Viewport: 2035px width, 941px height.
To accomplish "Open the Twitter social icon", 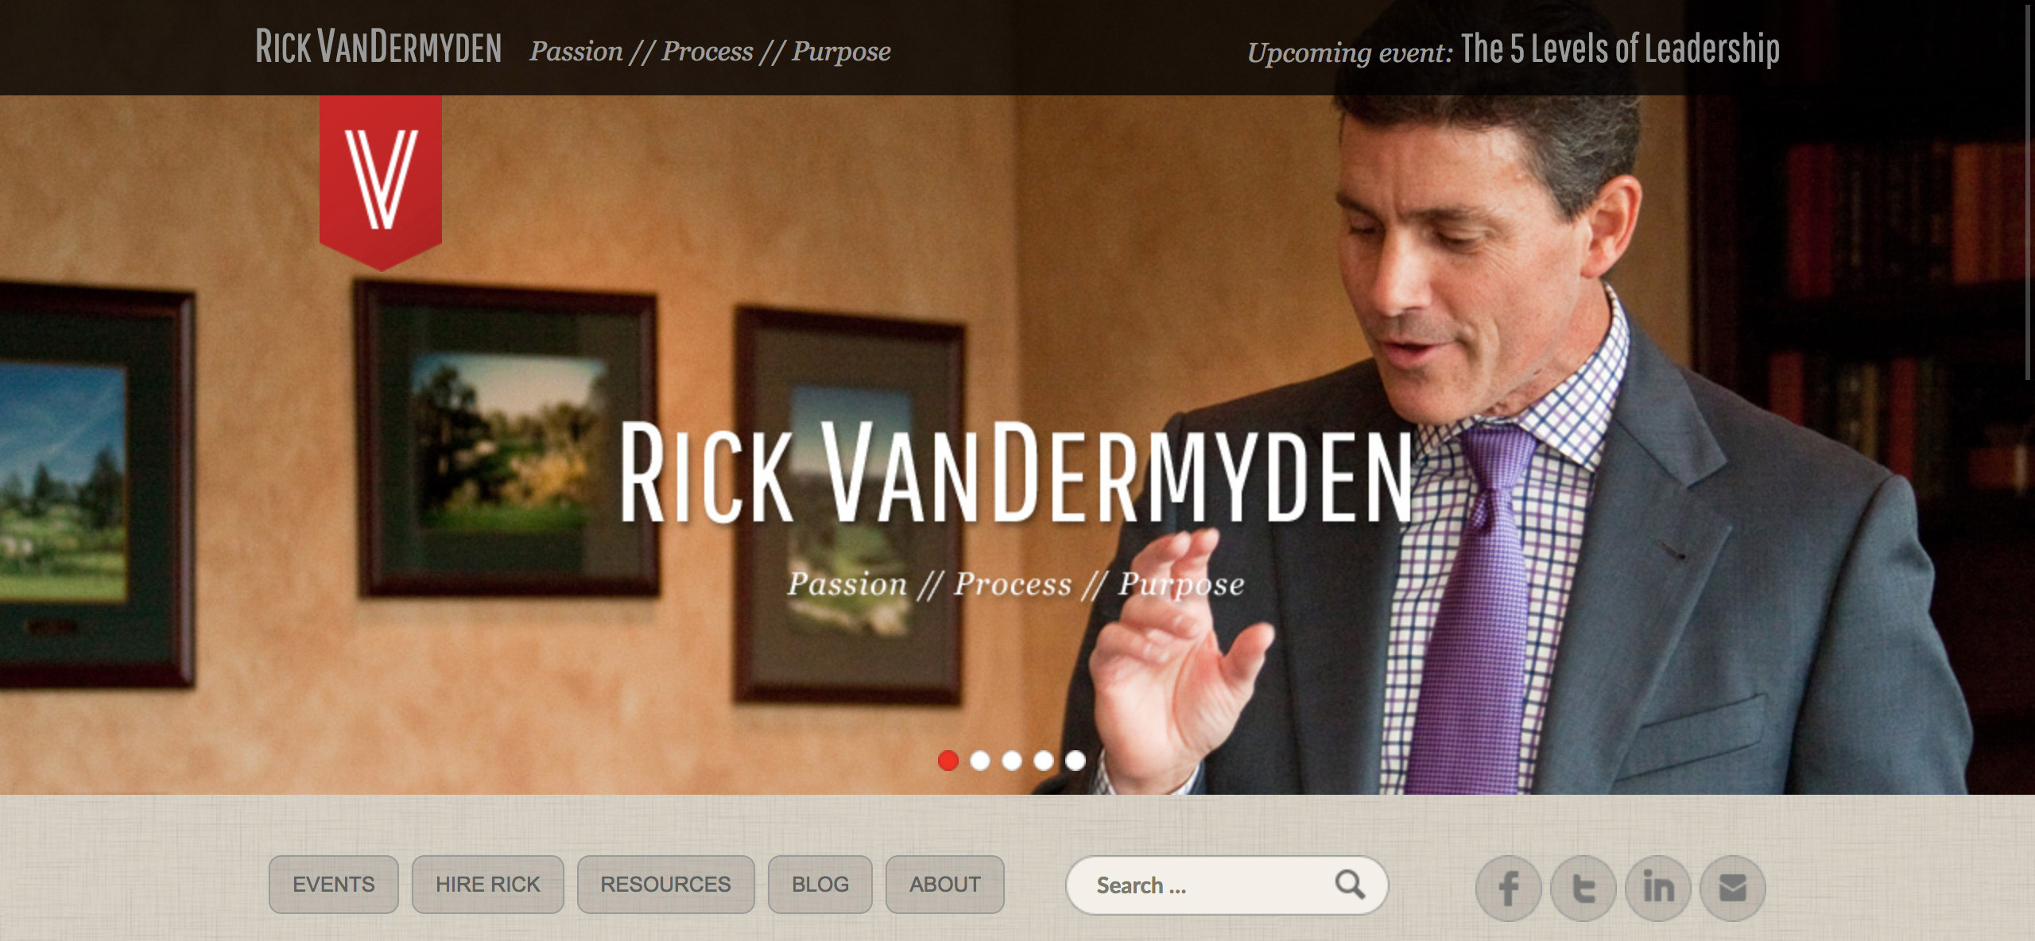I will (1583, 888).
